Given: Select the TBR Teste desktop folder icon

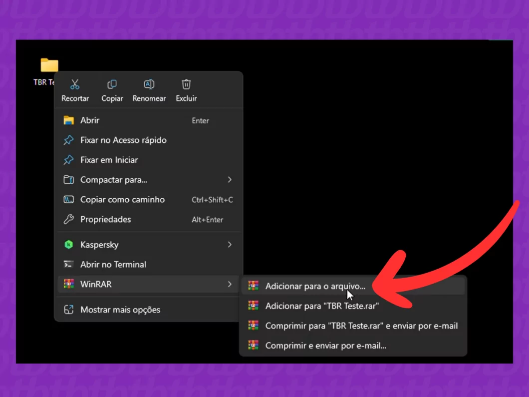Looking at the screenshot, I should click(49, 65).
